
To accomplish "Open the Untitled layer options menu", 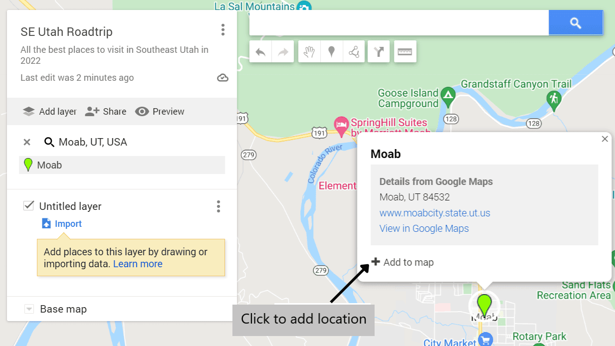I will [x=218, y=206].
